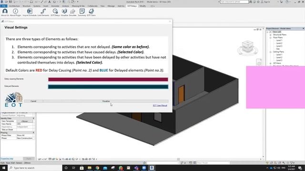Image resolution: width=305 pixels, height=171 pixels.
Task: Open Site under Floor Plans
Action: [x=278, y=49]
